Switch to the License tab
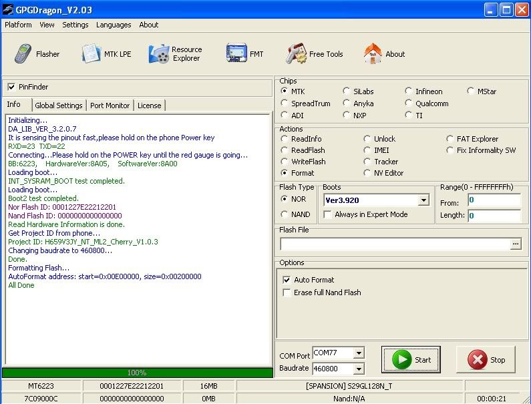Screen dimensions: 531x404 (x=150, y=106)
